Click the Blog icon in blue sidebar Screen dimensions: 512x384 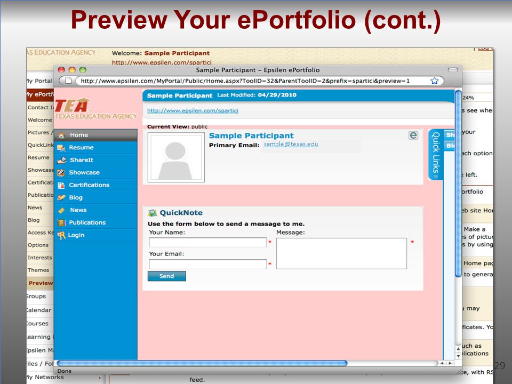pyautogui.click(x=61, y=197)
